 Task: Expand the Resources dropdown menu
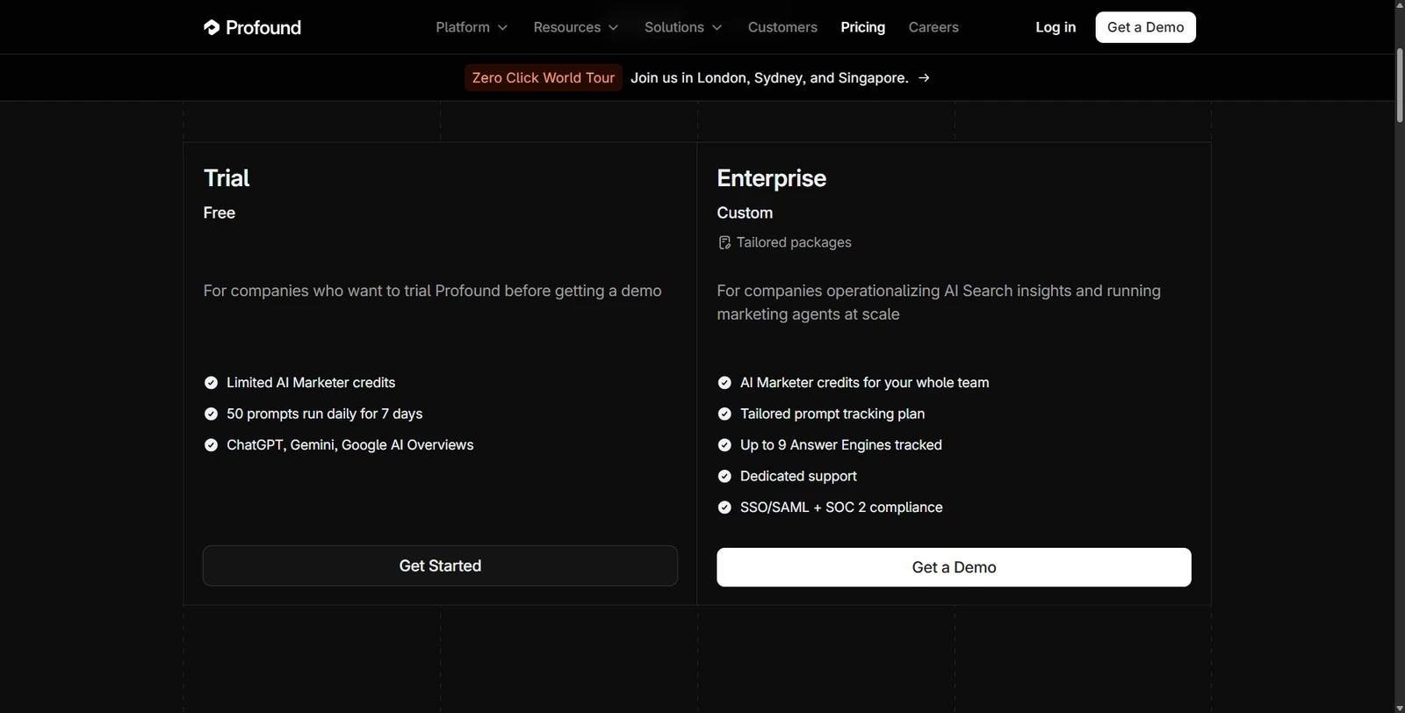(576, 27)
